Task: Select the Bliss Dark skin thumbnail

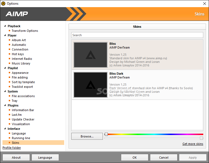Action: tap(91, 85)
